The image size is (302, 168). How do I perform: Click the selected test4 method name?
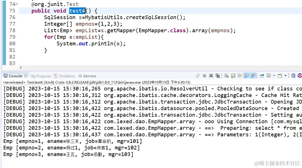tap(77, 11)
